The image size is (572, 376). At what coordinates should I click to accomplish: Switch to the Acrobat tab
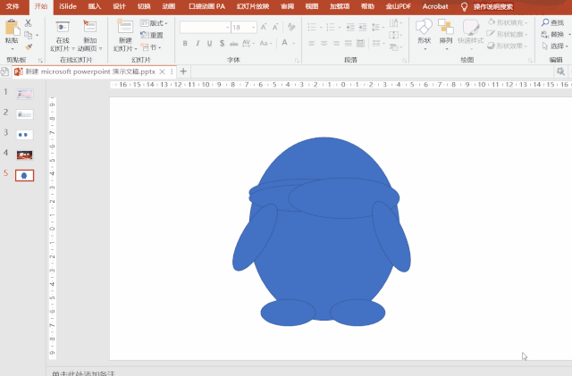pos(435,6)
